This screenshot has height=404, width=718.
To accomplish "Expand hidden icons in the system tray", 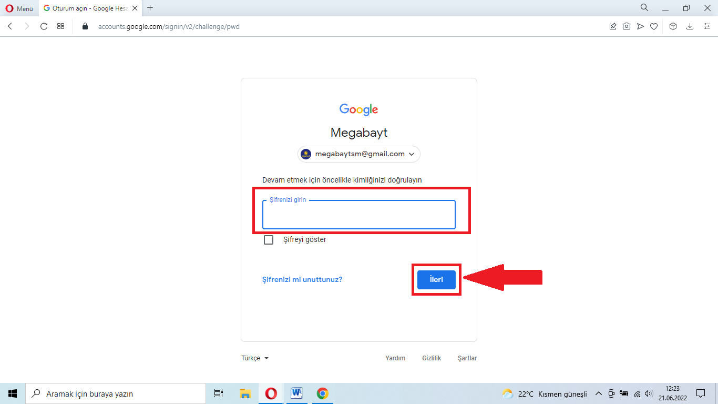I will (599, 393).
